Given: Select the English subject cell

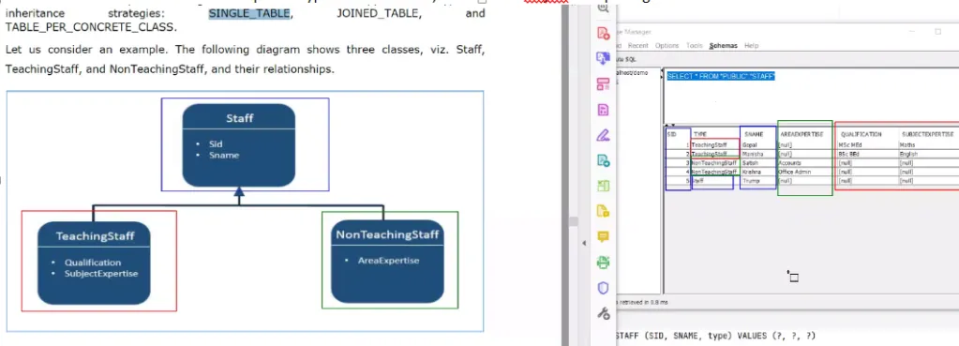Looking at the screenshot, I should coord(909,154).
